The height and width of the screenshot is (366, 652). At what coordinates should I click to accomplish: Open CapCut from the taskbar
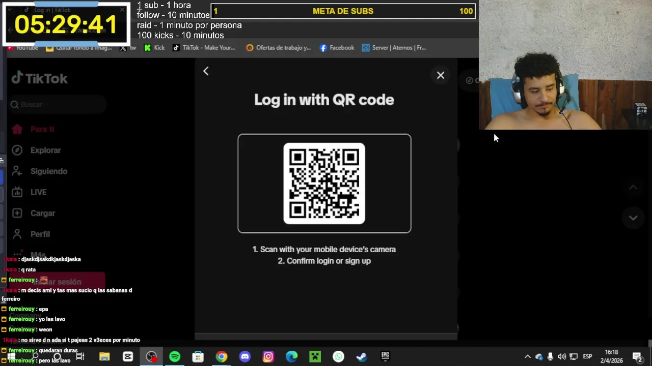coord(128,357)
